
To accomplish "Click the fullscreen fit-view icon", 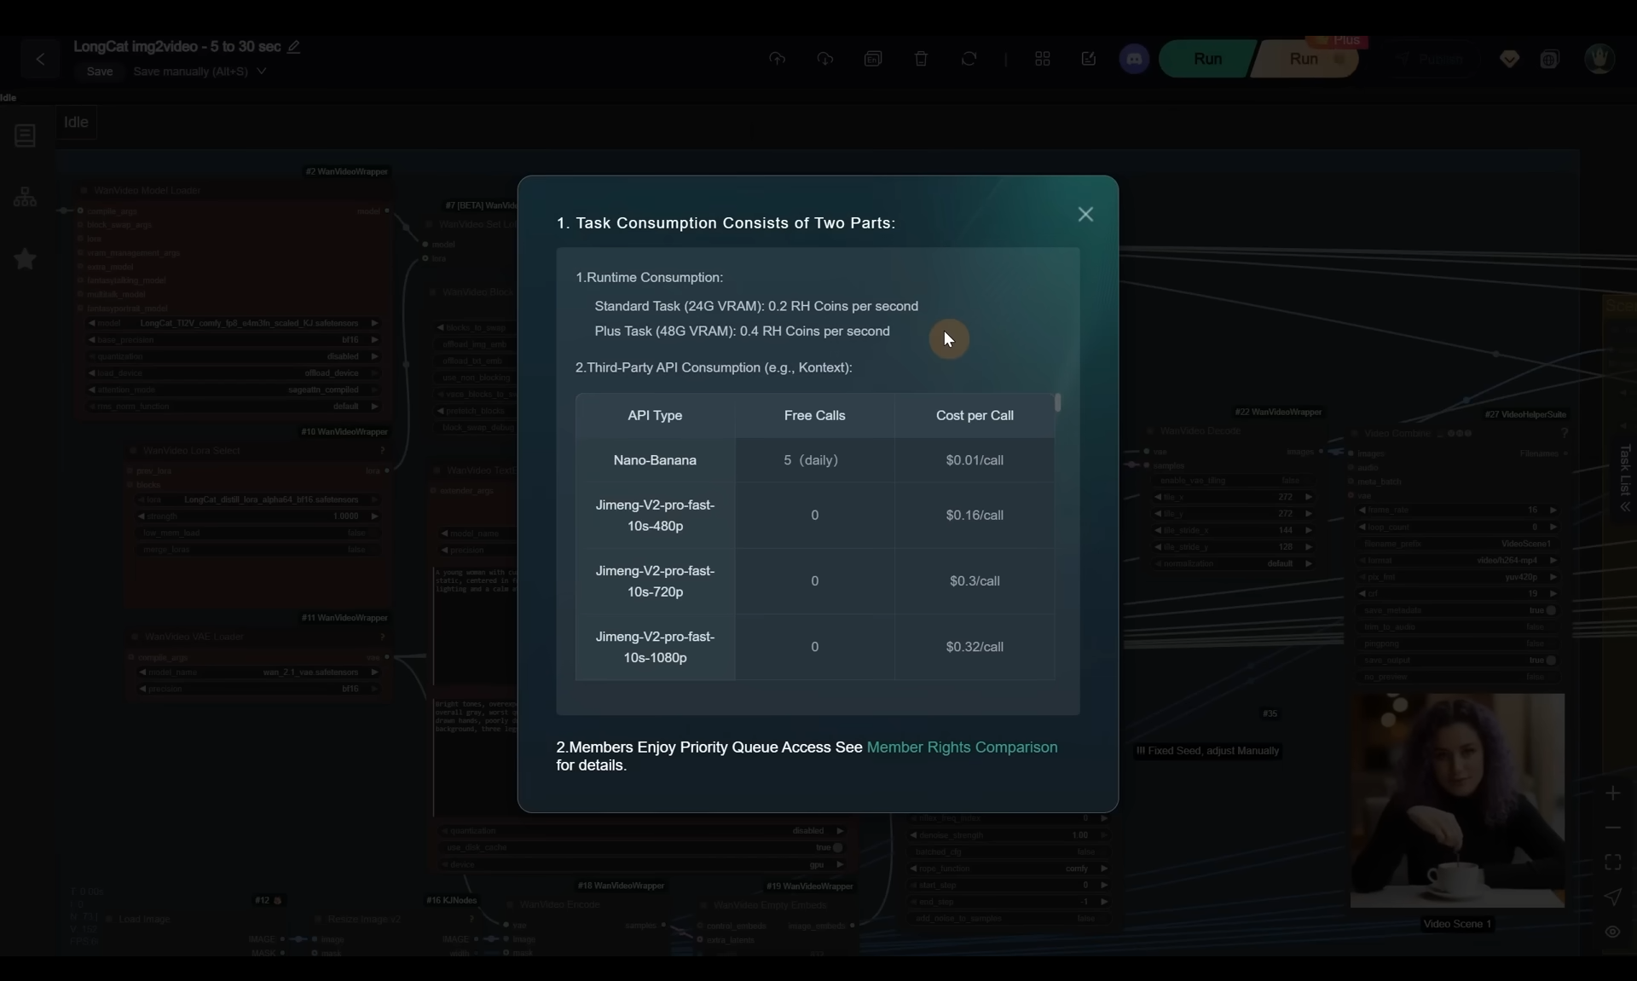I will pyautogui.click(x=1612, y=862).
